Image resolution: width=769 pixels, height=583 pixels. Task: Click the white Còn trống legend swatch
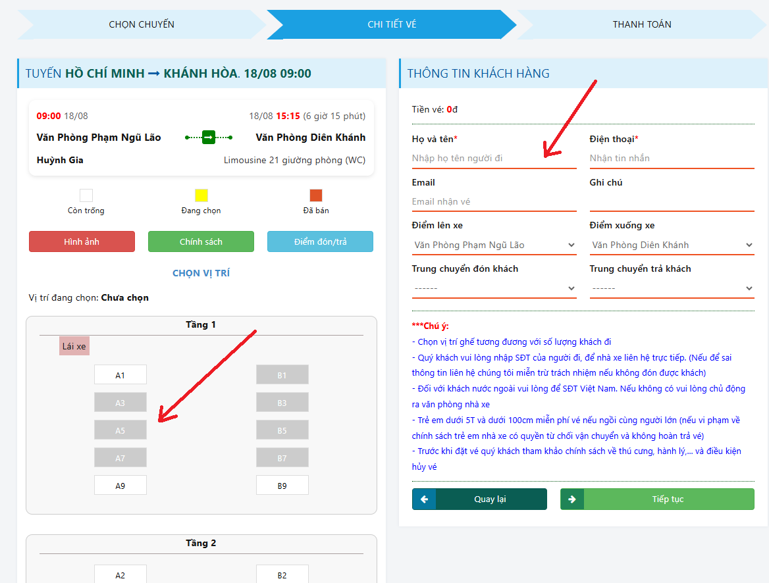(x=86, y=195)
